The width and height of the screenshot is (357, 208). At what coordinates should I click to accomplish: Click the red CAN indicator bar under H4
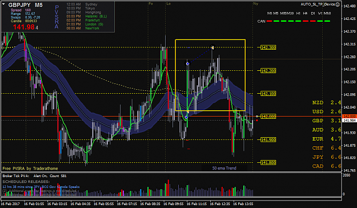pos(306,21)
